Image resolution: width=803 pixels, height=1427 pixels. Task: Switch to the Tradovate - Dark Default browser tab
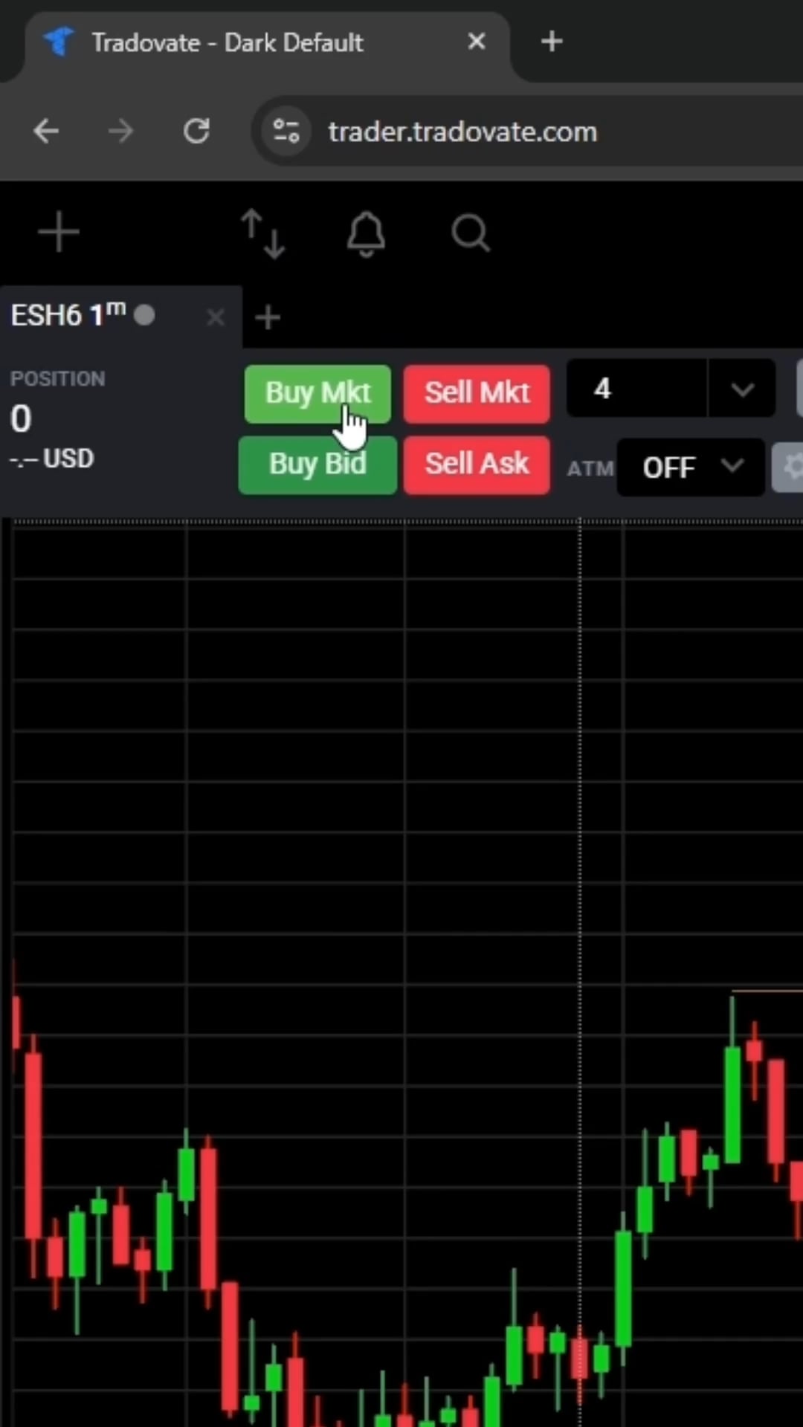[x=227, y=42]
